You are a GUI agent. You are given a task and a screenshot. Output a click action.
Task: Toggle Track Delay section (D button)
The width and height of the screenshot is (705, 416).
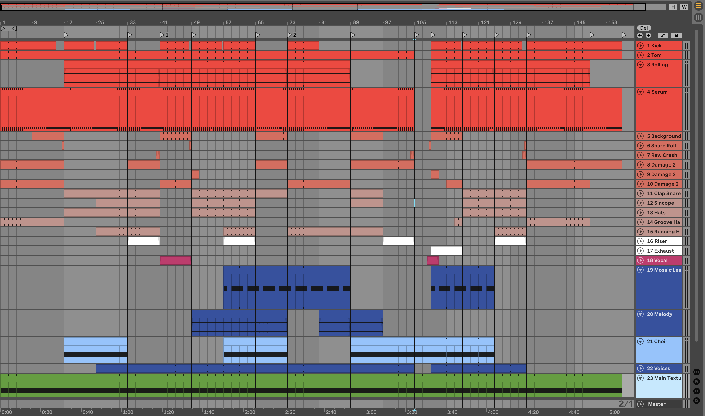coord(697,401)
